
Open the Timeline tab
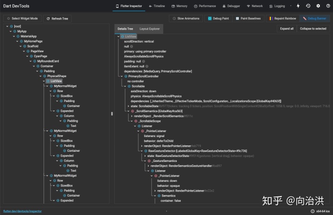157,6
